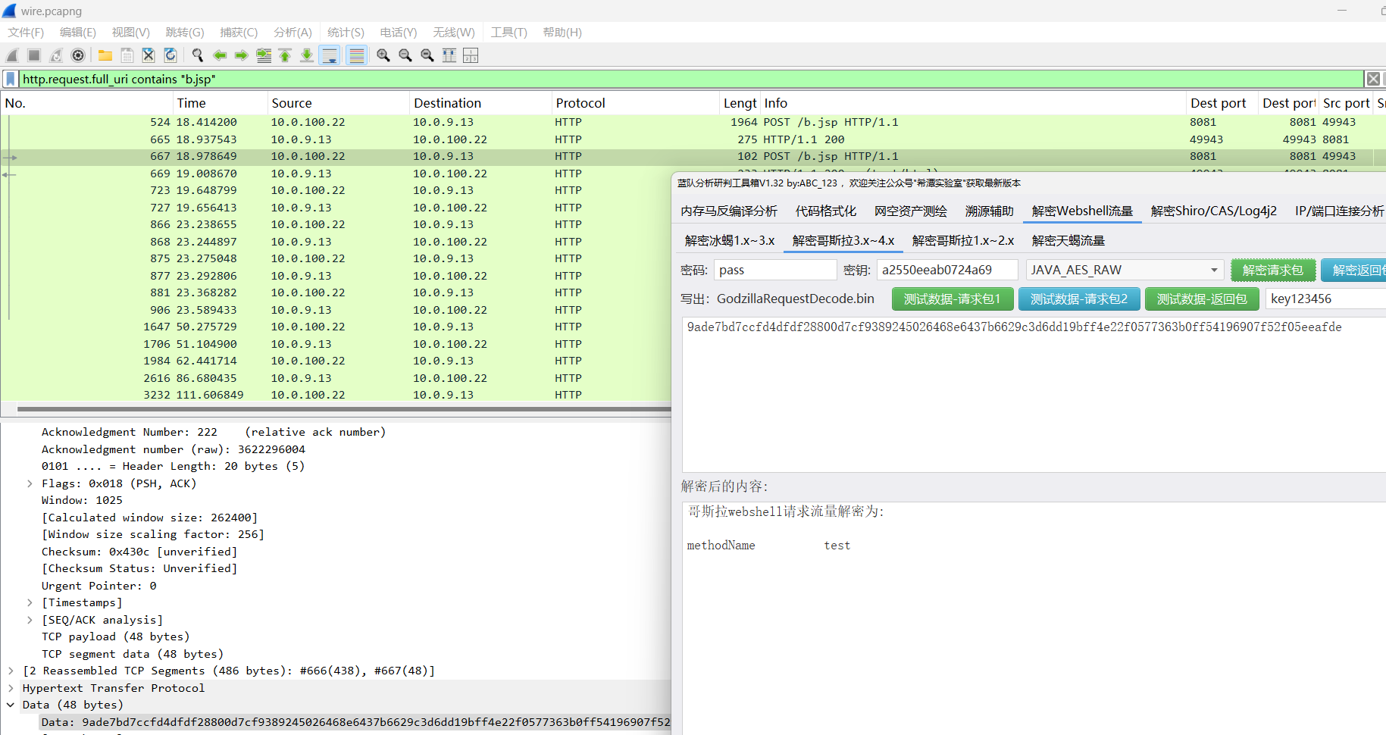Image resolution: width=1386 pixels, height=735 pixels.
Task: Reset text to normal size
Action: (x=427, y=55)
